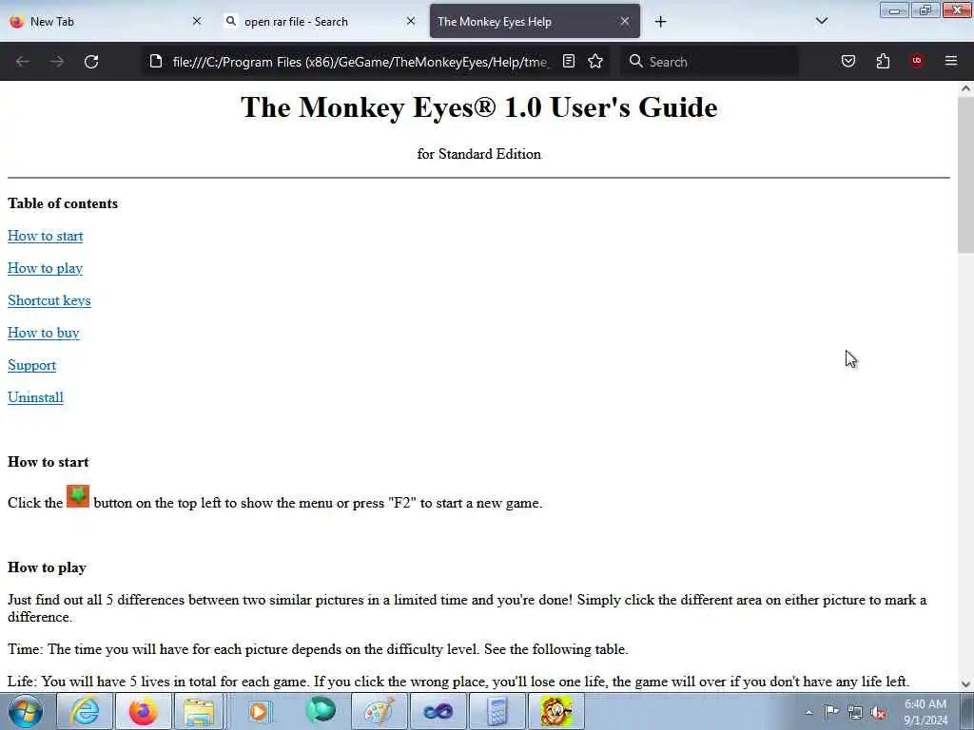Screen dimensions: 974x730
Task: Open Firefox hamburger application menu
Action: 950,61
